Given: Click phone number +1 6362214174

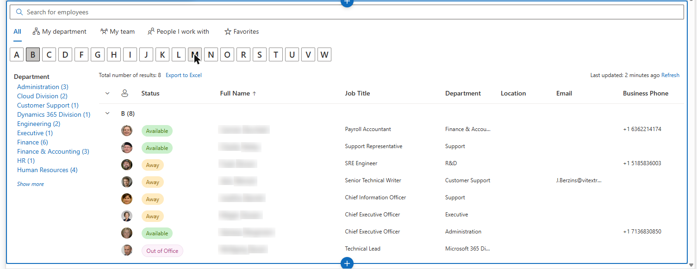Looking at the screenshot, I should (642, 129).
